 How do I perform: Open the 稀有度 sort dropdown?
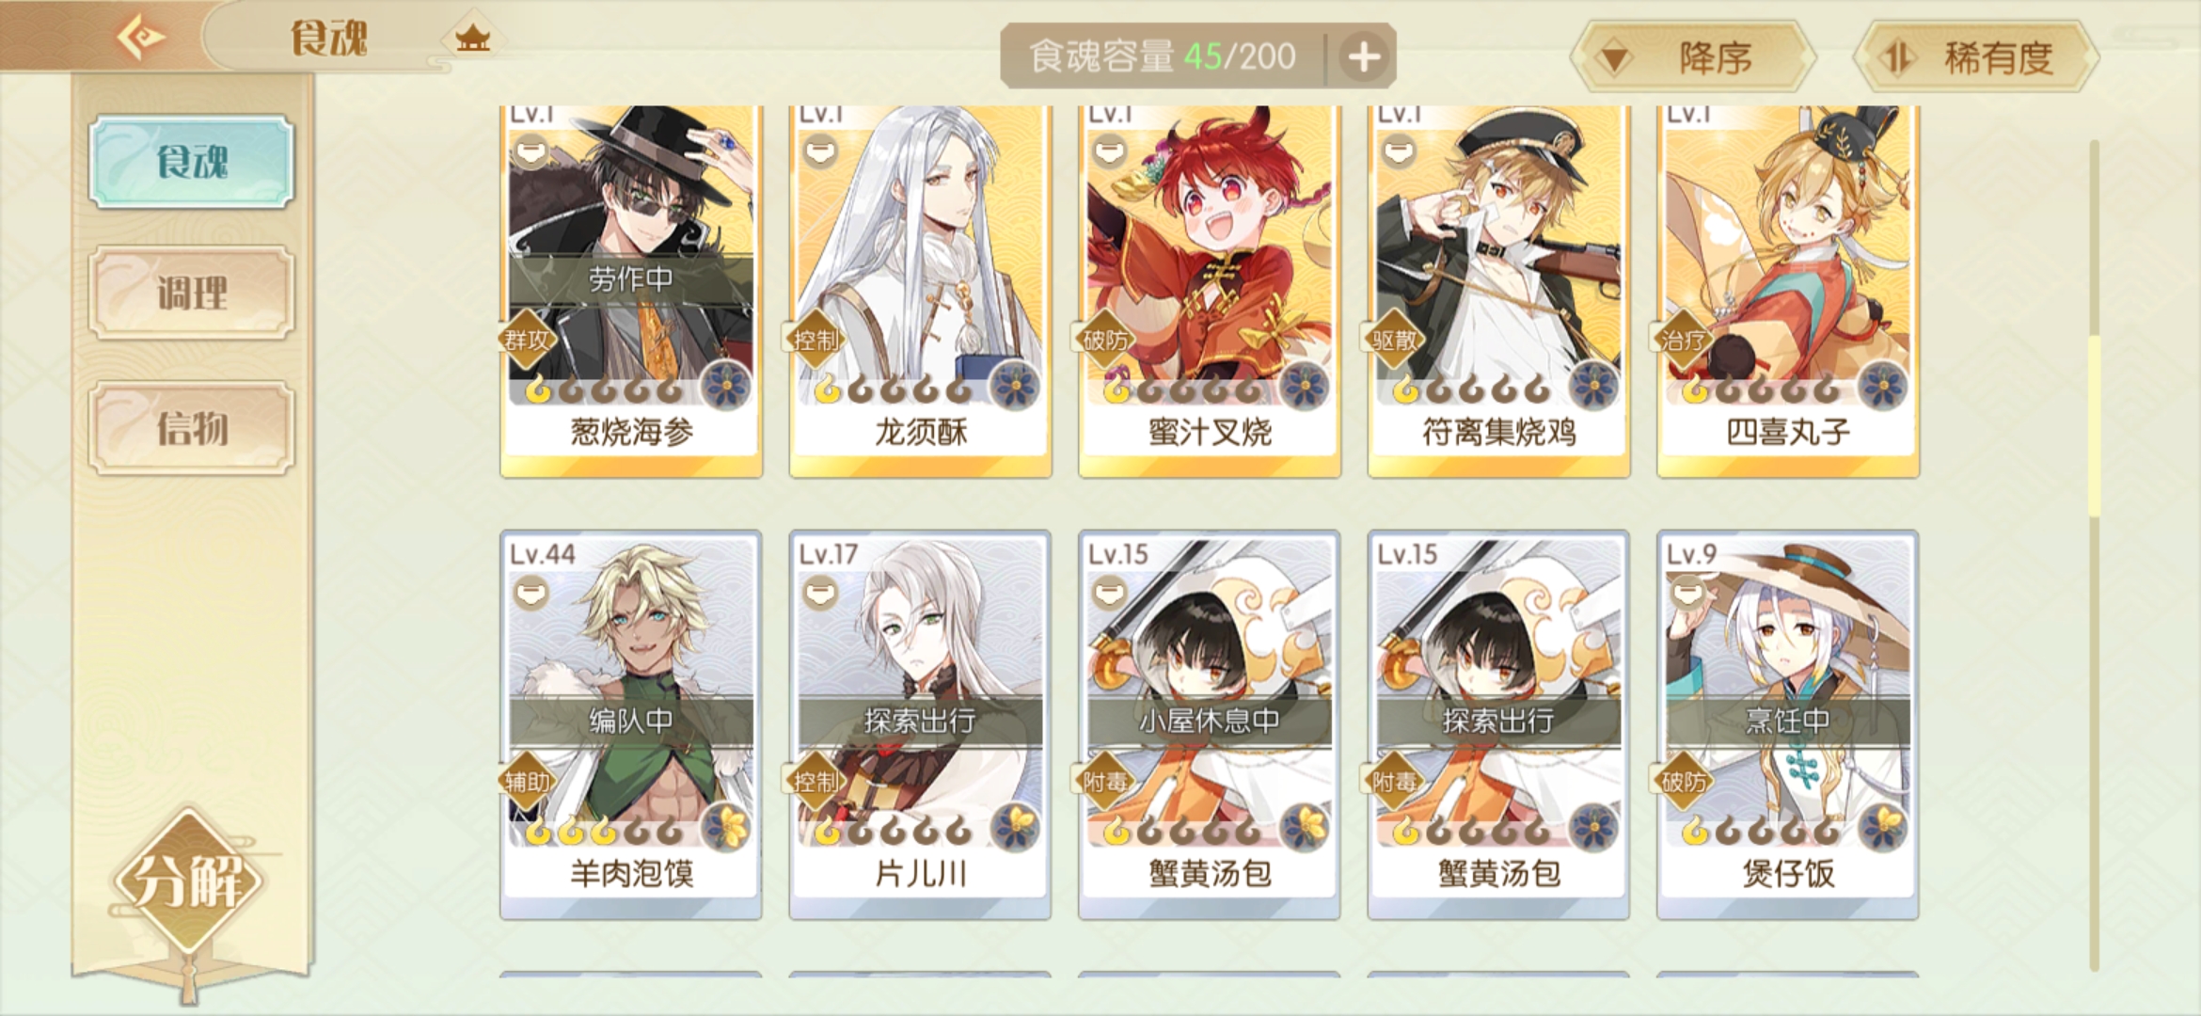(1975, 58)
